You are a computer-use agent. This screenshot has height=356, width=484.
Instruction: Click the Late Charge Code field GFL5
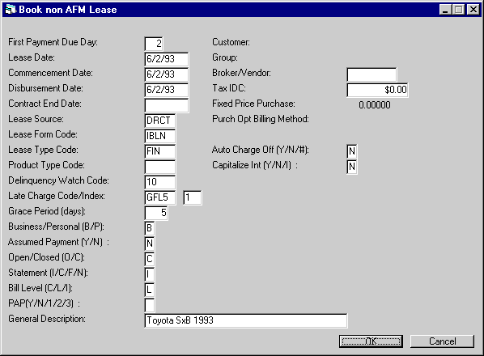pos(160,197)
